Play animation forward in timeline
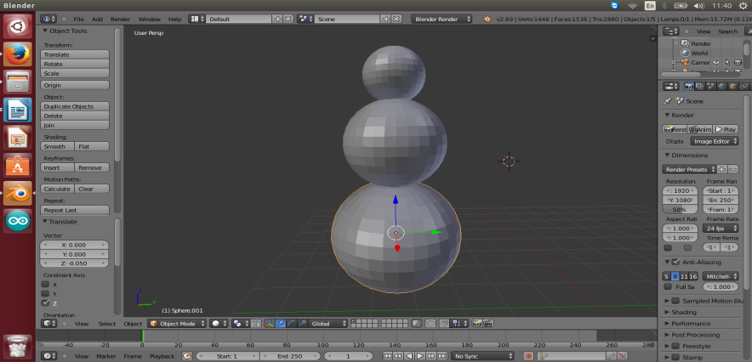The height and width of the screenshot is (362, 752). coord(420,356)
